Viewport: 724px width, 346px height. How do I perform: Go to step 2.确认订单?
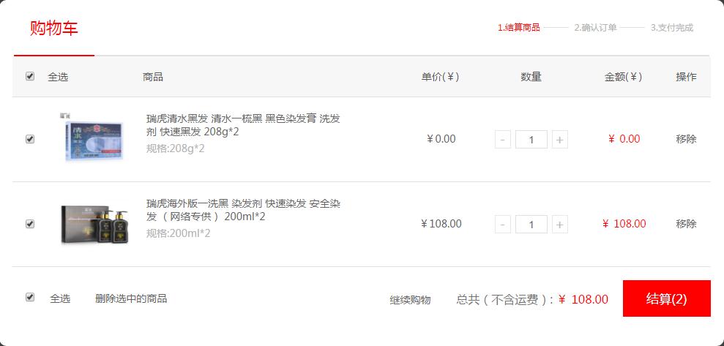click(x=595, y=28)
